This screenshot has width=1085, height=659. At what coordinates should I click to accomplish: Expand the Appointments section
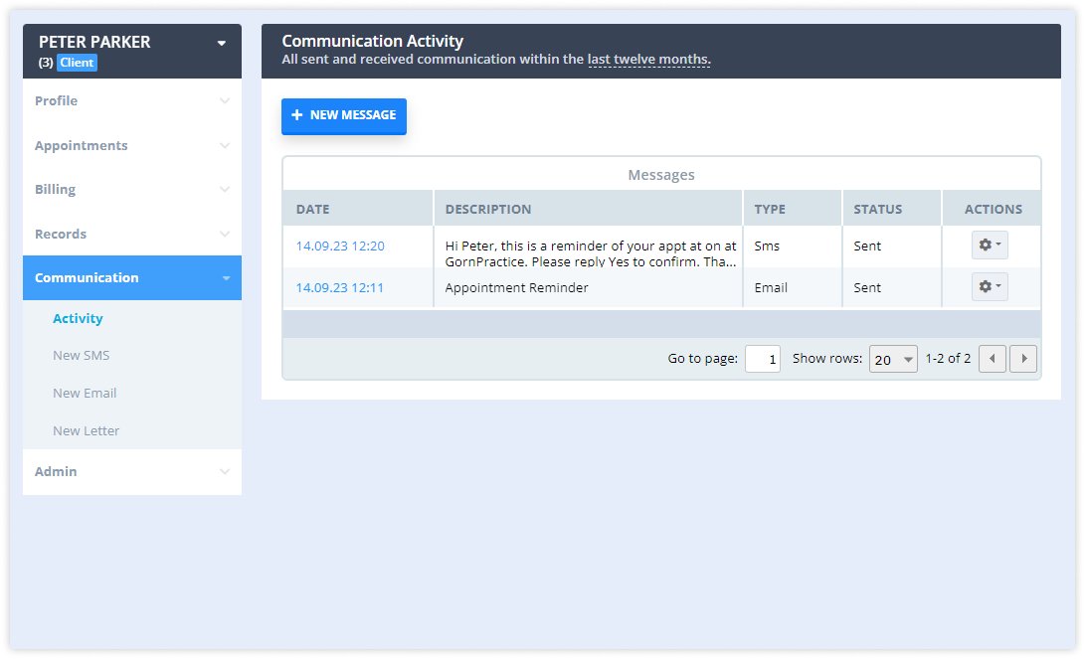point(131,145)
